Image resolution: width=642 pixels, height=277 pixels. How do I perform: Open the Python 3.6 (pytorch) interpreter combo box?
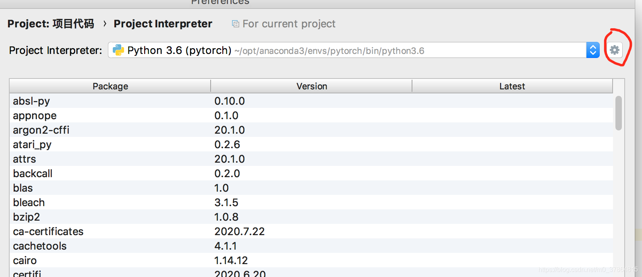point(354,50)
